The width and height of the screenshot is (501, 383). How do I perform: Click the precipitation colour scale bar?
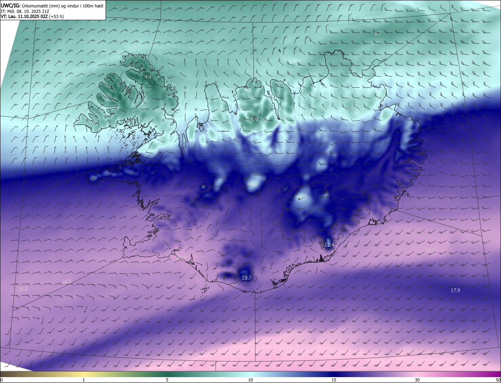click(250, 374)
